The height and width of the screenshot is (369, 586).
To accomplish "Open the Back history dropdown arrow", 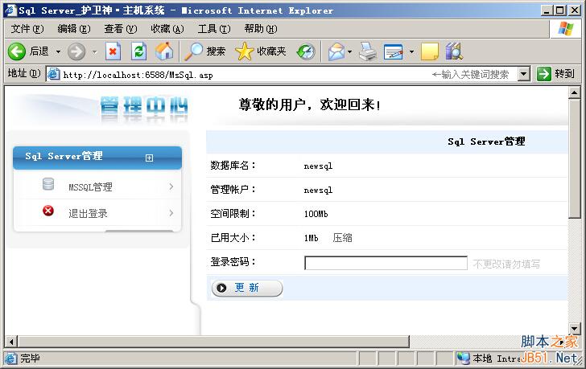I will [58, 51].
